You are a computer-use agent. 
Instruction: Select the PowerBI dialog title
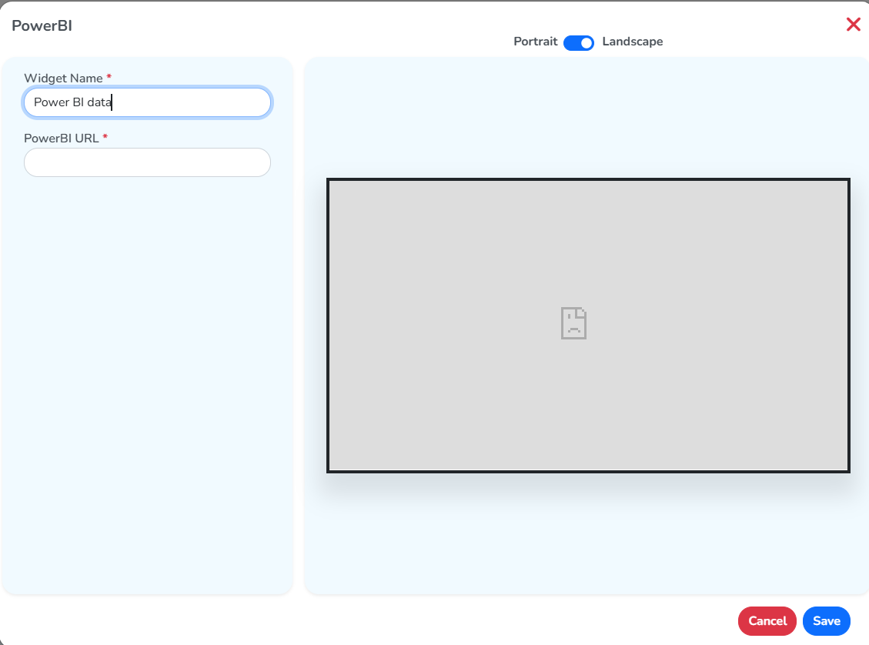(x=42, y=25)
